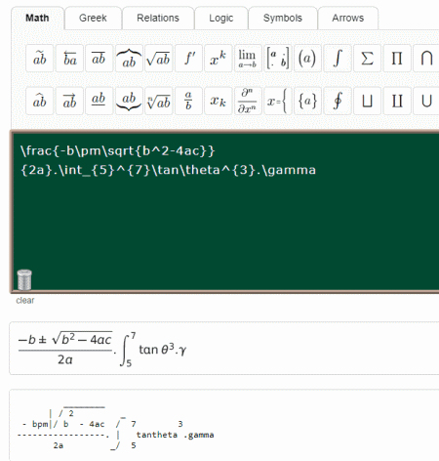Insert fraction a over b
This screenshot has height=461, width=439.
188,101
